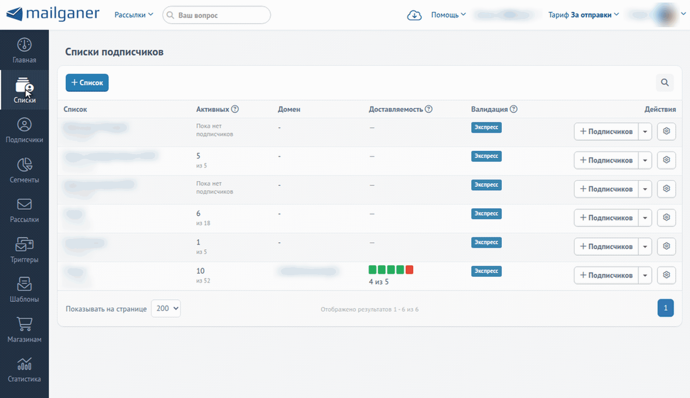This screenshot has width=690, height=398.
Task: Focus the Ваш вопрос search field
Action: pos(216,15)
